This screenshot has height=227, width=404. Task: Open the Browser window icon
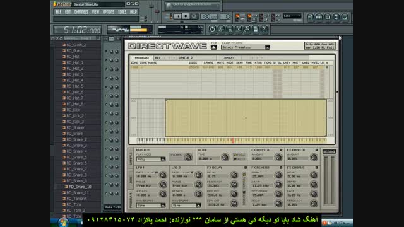pos(336,17)
